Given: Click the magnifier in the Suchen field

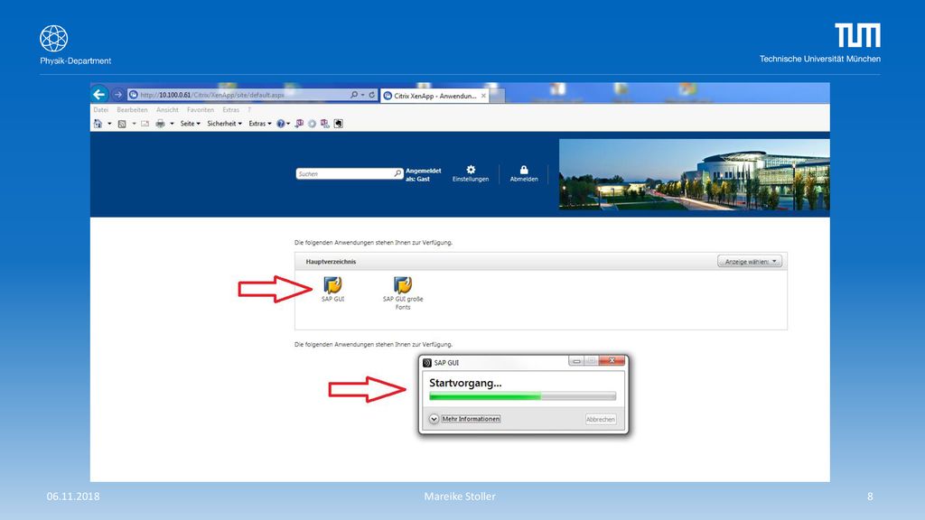Looking at the screenshot, I should point(397,173).
